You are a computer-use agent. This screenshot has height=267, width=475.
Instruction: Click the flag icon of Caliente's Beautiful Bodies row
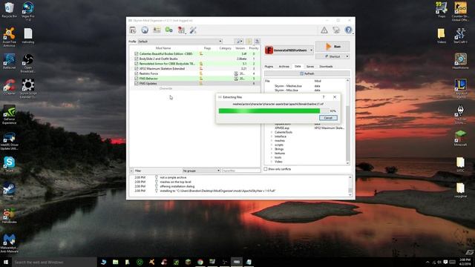[201, 54]
